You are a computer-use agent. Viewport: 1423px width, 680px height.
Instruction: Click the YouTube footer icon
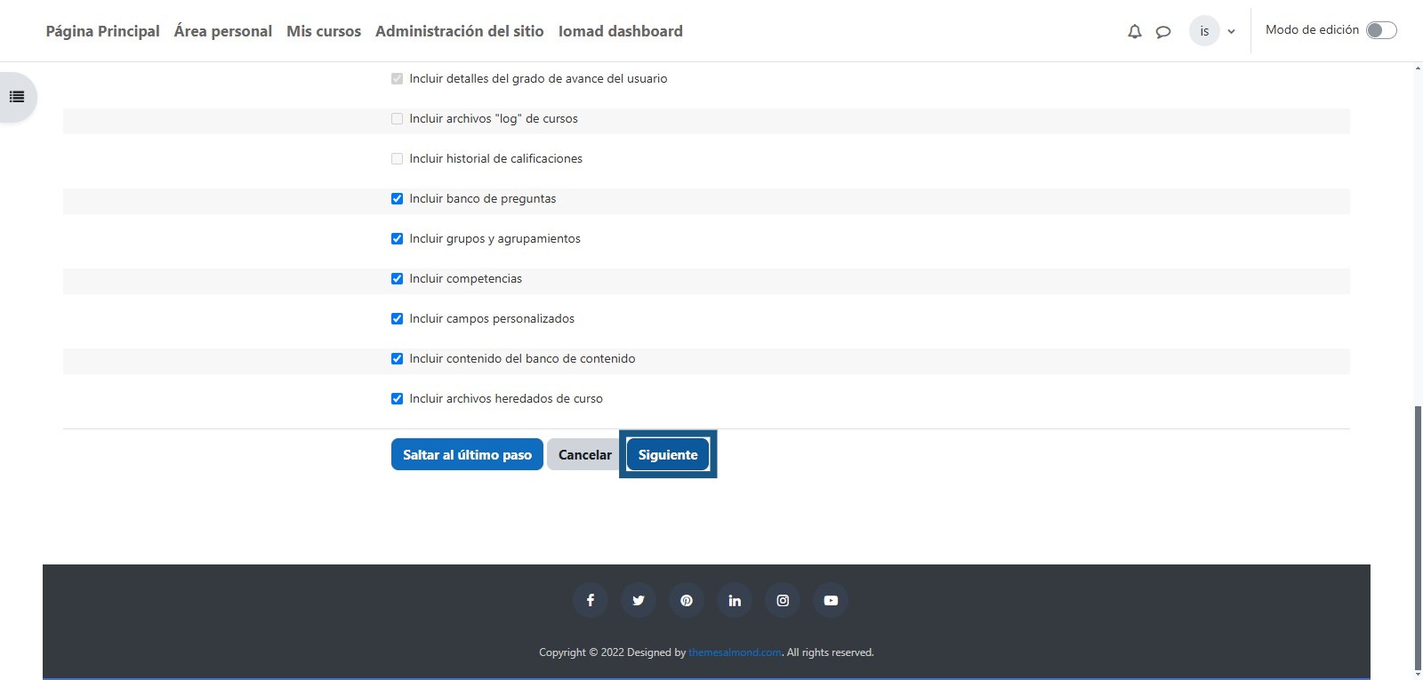[831, 600]
